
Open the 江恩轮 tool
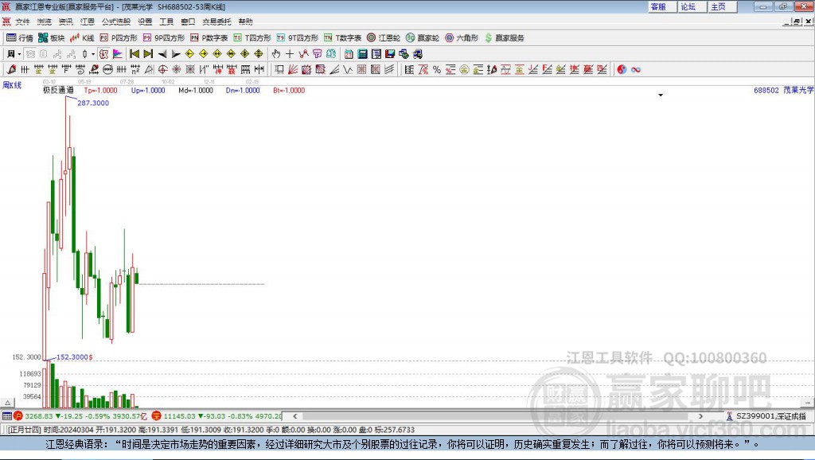pos(384,38)
